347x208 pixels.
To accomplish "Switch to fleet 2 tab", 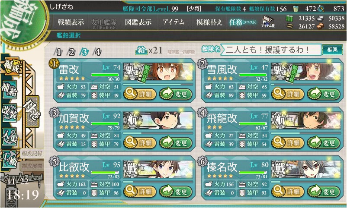I will 71,52.
